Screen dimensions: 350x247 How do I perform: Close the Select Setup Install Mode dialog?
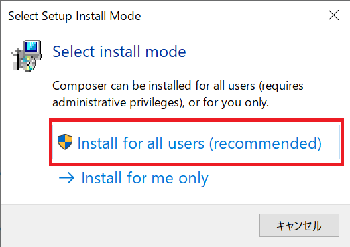coord(333,15)
